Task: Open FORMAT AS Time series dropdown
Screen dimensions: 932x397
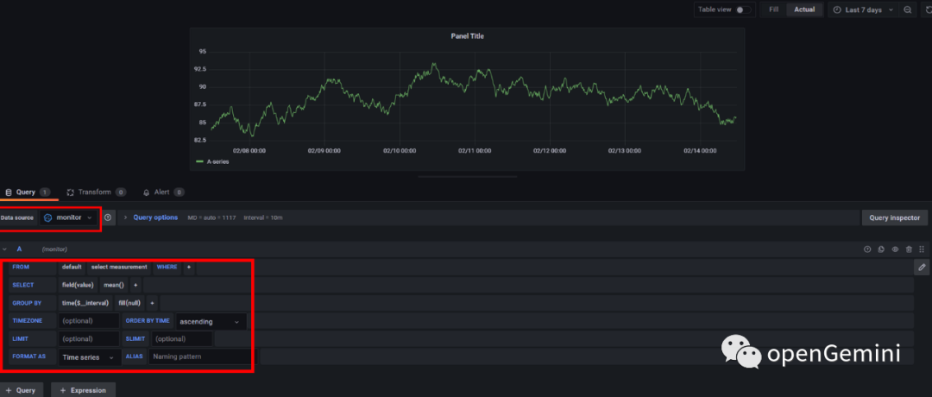Action: pyautogui.click(x=88, y=357)
